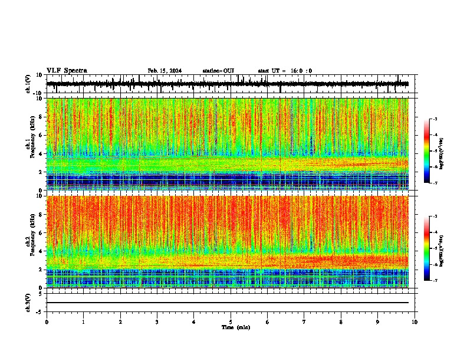Click the 'VLF Spectra' plot title

(67, 71)
